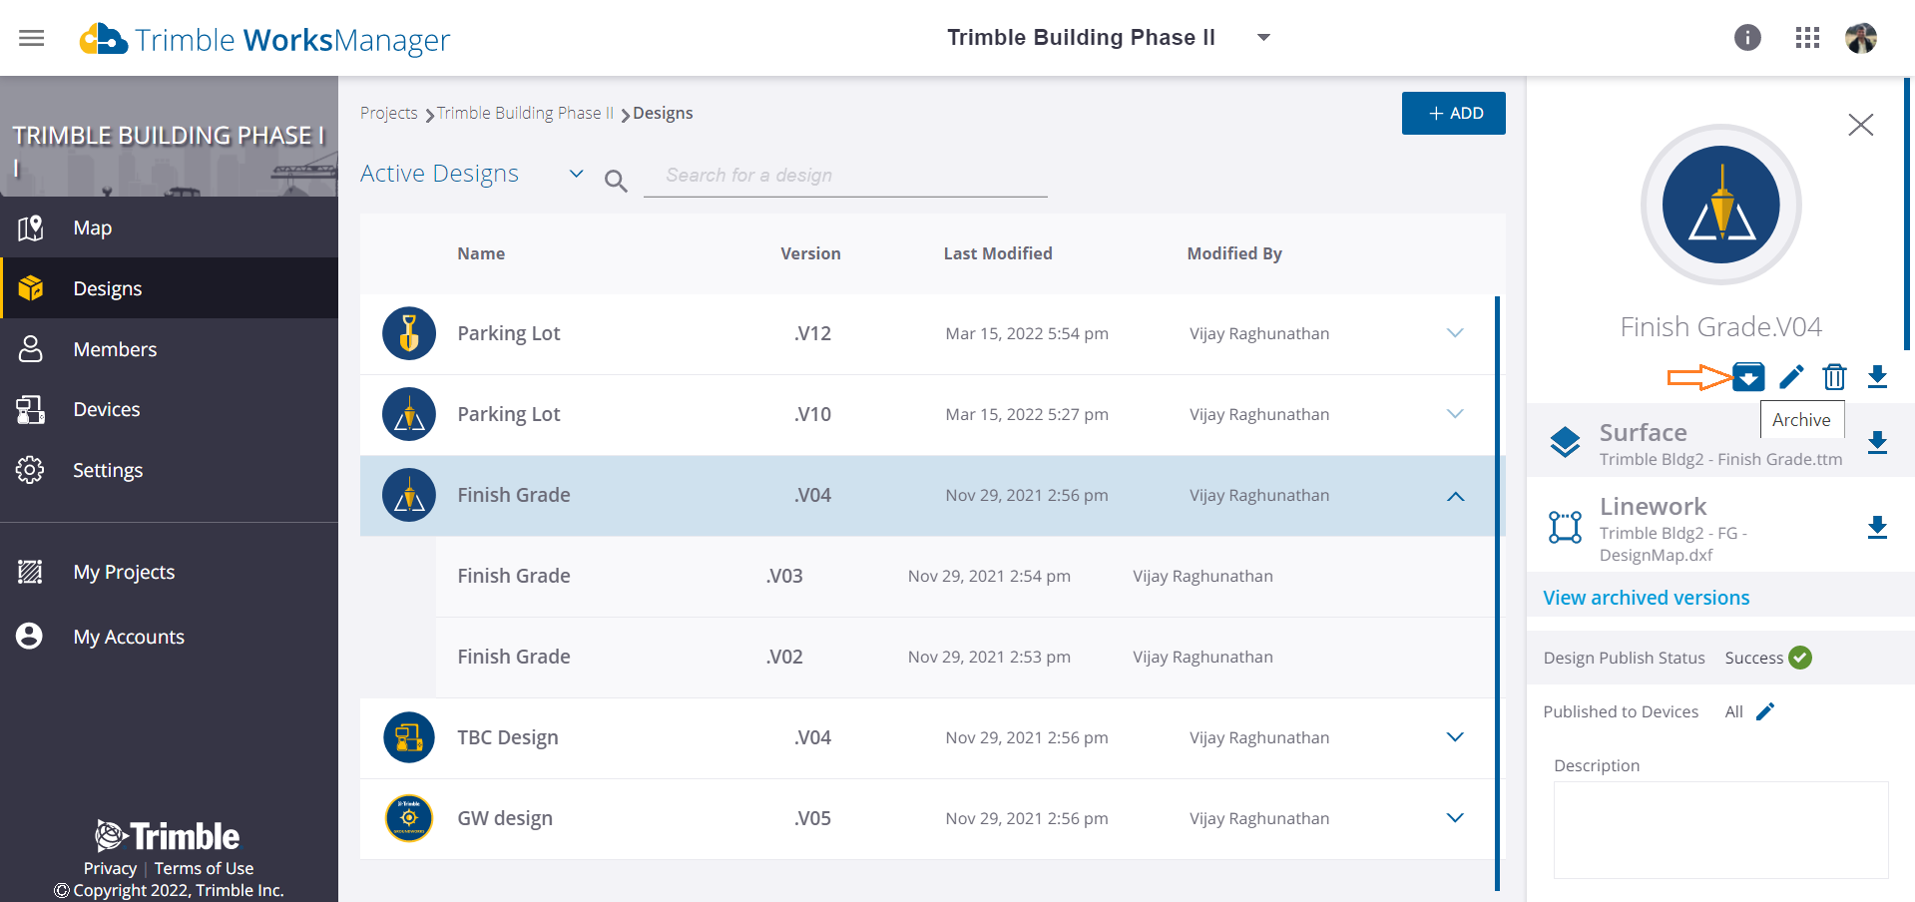Open the Devices panel
The height and width of the screenshot is (902, 1915).
[x=106, y=408]
